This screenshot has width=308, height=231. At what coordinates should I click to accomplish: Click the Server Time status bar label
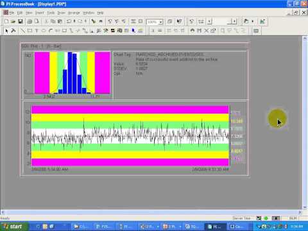click(241, 218)
